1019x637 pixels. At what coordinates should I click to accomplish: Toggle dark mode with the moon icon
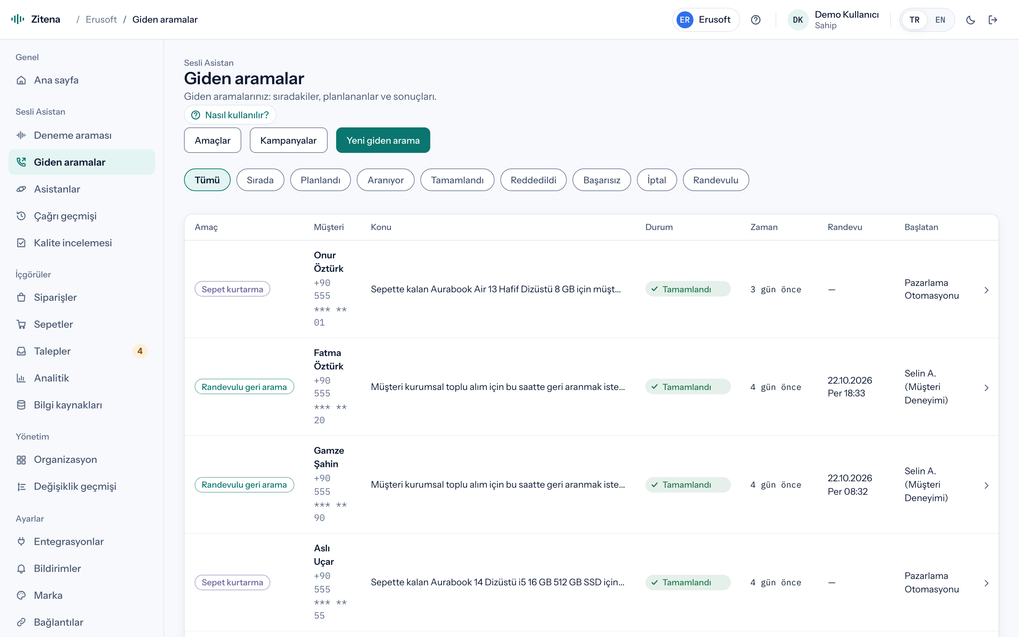click(971, 20)
